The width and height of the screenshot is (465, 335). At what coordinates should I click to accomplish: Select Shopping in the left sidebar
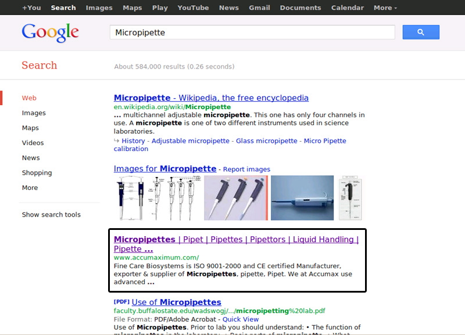37,172
